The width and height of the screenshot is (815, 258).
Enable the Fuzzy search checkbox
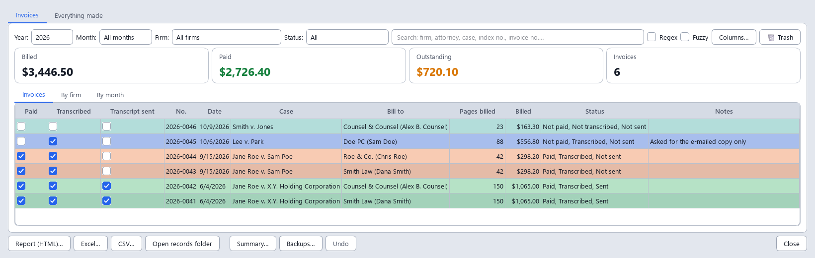pos(685,37)
